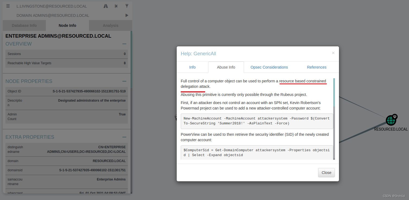
Task: Click the domain RESOURCED.LOCAL property row
Action: (x=66, y=161)
